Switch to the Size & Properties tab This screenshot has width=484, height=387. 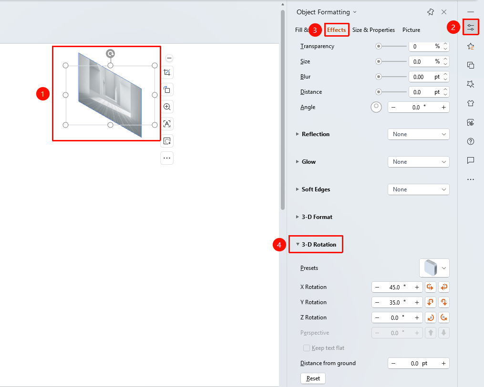(x=373, y=30)
